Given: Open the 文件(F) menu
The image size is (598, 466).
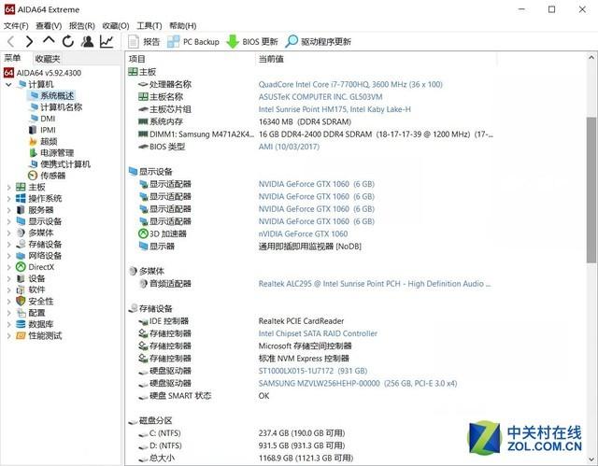Looking at the screenshot, I should click(x=16, y=26).
